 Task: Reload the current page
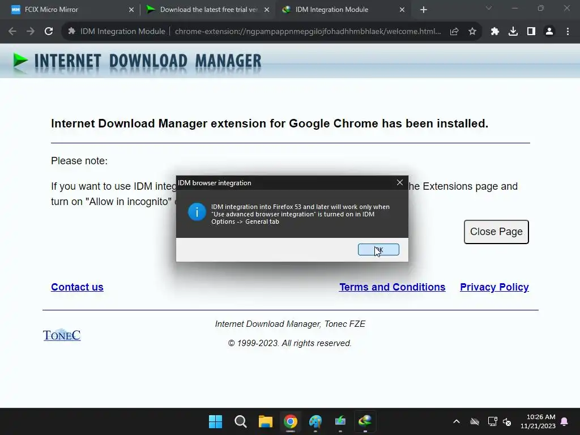point(49,32)
